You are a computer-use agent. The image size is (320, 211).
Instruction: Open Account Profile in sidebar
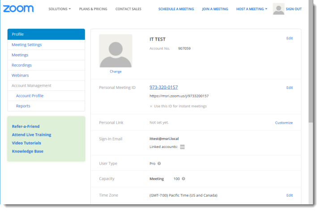46,96
